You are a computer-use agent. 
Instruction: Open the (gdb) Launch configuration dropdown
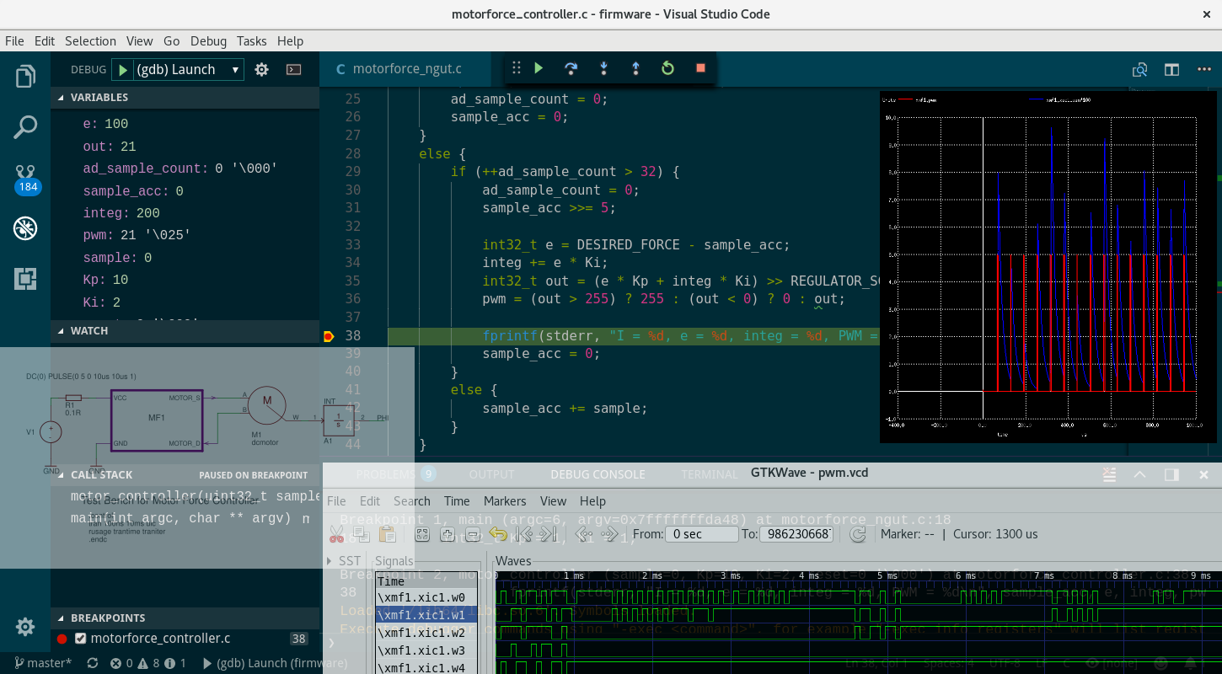[188, 70]
